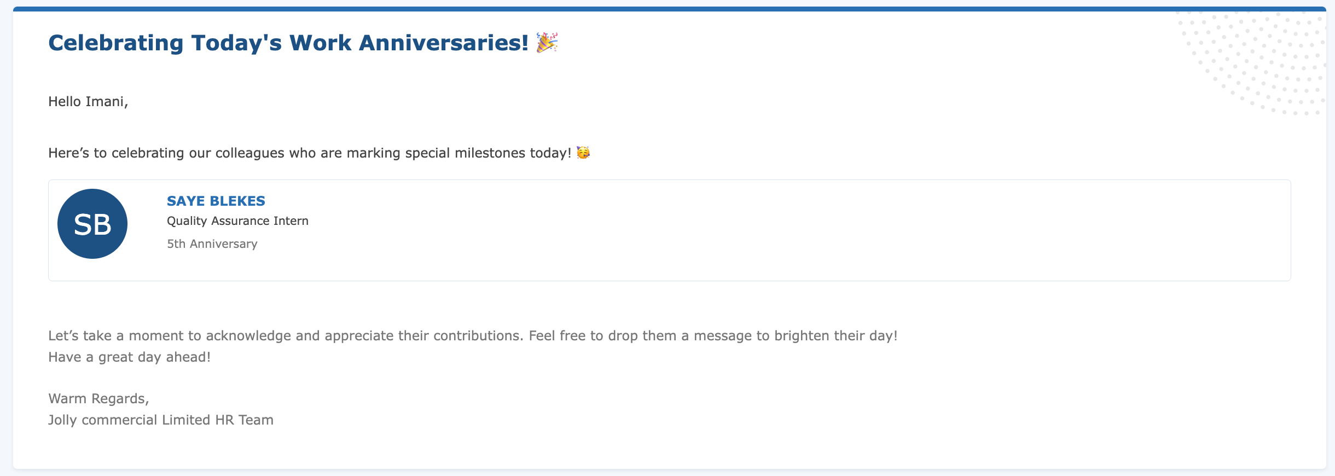Click the party popper emoji in the heading
The width and height of the screenshot is (1335, 476).
click(547, 43)
